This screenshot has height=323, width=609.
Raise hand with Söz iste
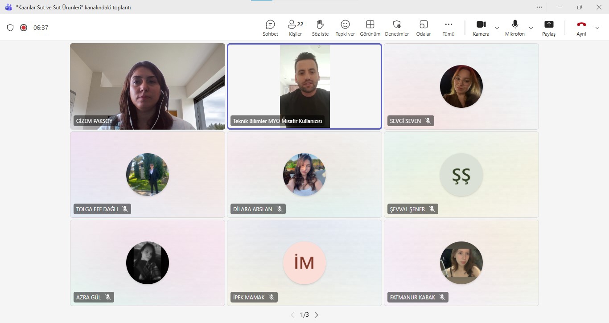320,28
